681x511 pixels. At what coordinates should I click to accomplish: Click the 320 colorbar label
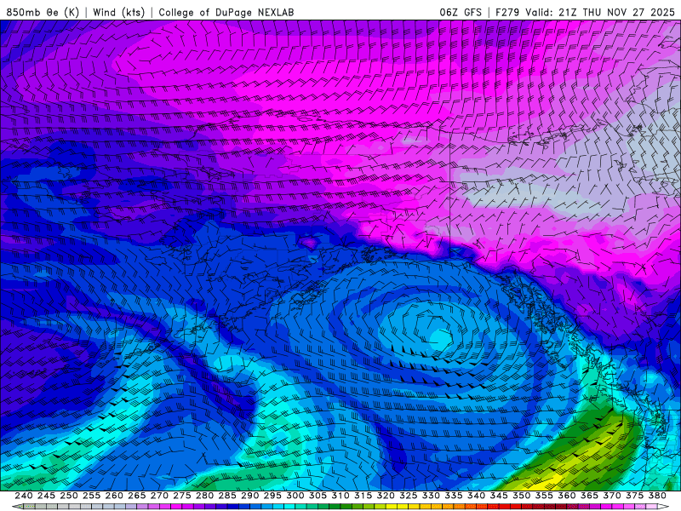[x=386, y=496]
